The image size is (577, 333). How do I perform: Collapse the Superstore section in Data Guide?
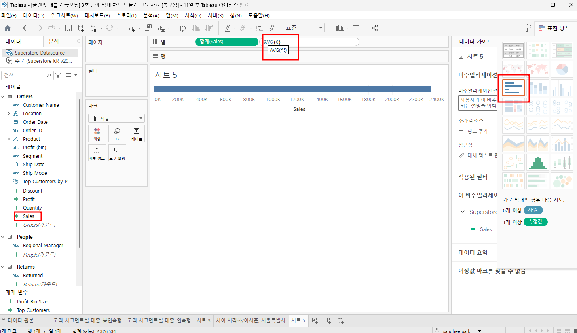[463, 212]
